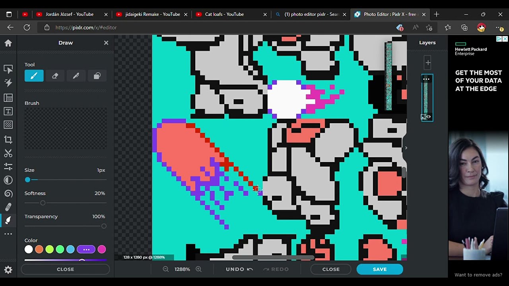Choose the shape draw tool
Image resolution: width=509 pixels, height=286 pixels.
click(97, 75)
